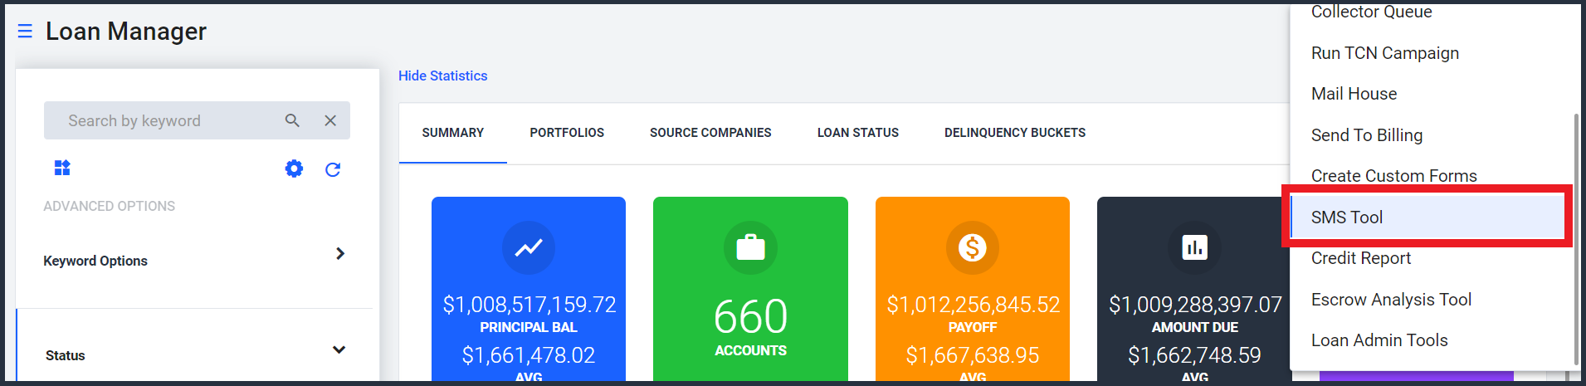1586x386 pixels.
Task: Click the $1,662,748.59 average amount due
Action: click(x=1194, y=355)
